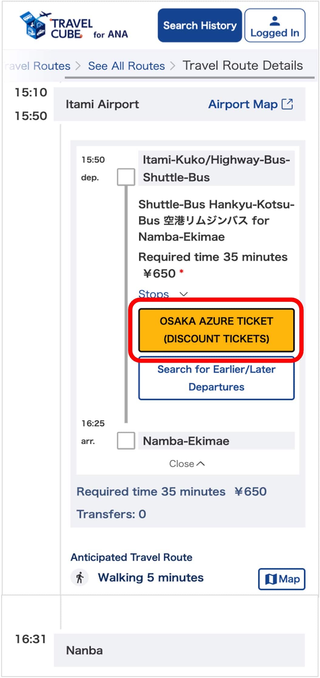320x678 pixels.
Task: Open the Airport Map link
Action: pyautogui.click(x=243, y=104)
